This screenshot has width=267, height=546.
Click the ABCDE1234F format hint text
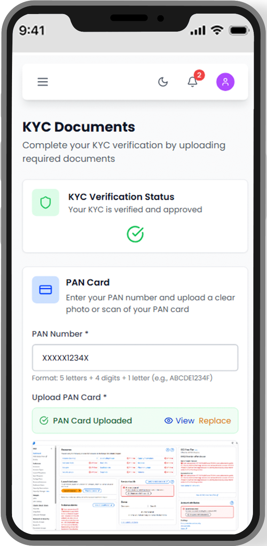(x=122, y=378)
